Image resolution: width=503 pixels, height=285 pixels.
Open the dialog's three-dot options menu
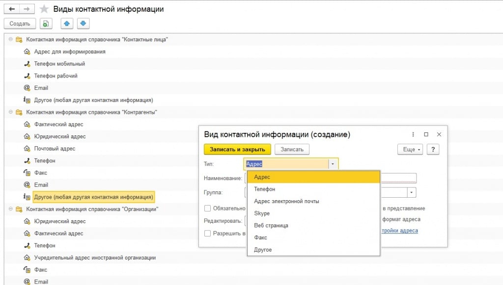tap(413, 134)
